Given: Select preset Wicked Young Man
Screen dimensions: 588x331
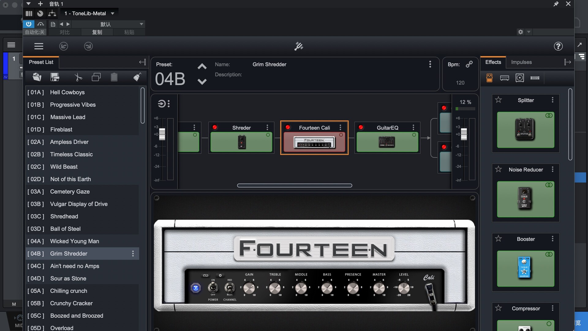Looking at the screenshot, I should (82, 241).
